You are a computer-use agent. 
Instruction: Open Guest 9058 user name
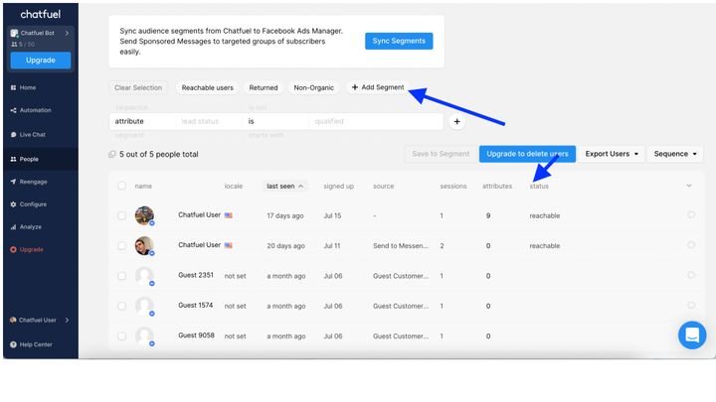[196, 335]
